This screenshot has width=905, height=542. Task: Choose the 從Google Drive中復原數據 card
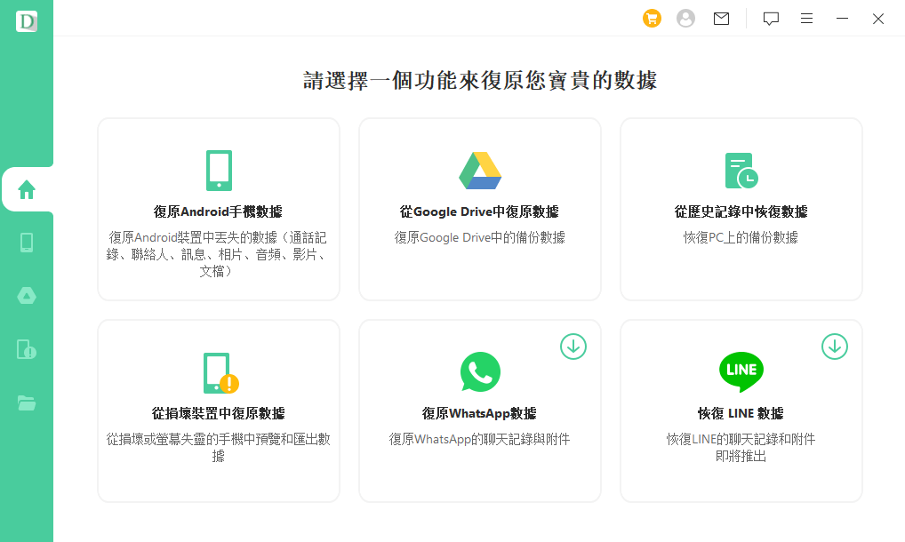[480, 210]
